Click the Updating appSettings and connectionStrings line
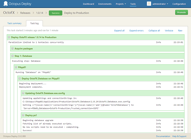The width and height of the screenshot is (191, 139). 50,98
